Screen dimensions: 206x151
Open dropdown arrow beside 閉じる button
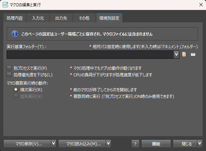(x=200, y=143)
